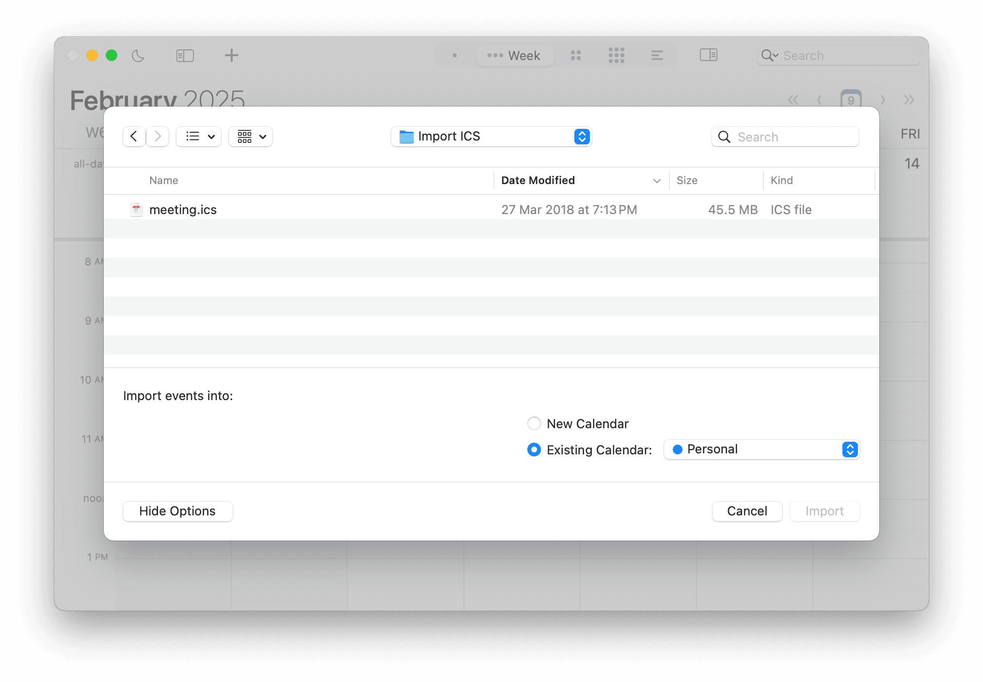The width and height of the screenshot is (983, 682).
Task: Select the New Calendar radio button
Action: (x=534, y=423)
